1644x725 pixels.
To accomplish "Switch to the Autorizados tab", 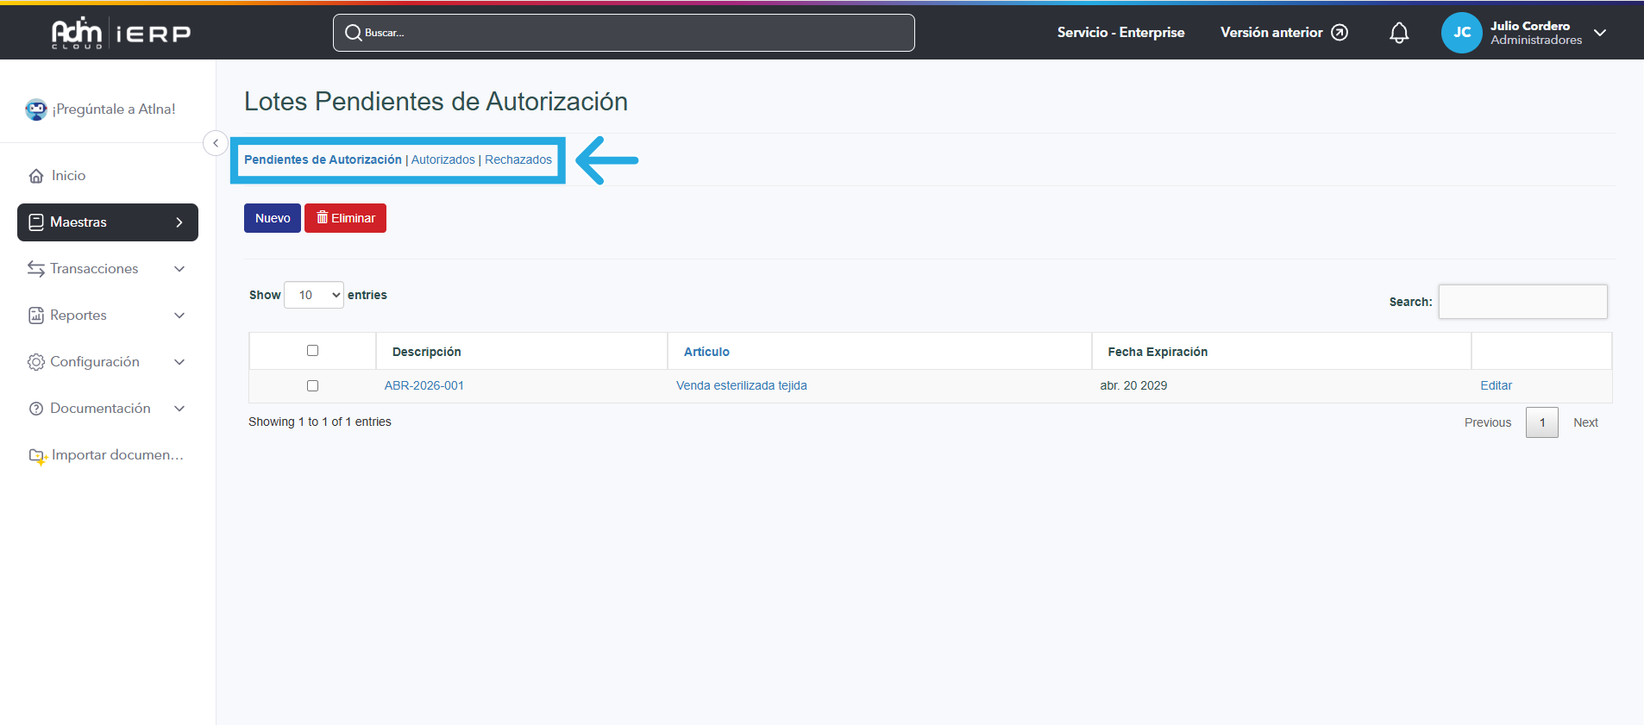I will (442, 159).
